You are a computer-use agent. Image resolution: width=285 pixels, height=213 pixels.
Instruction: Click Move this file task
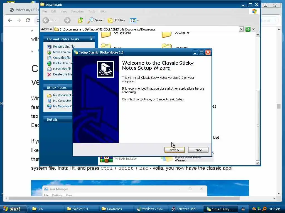tap(62, 52)
